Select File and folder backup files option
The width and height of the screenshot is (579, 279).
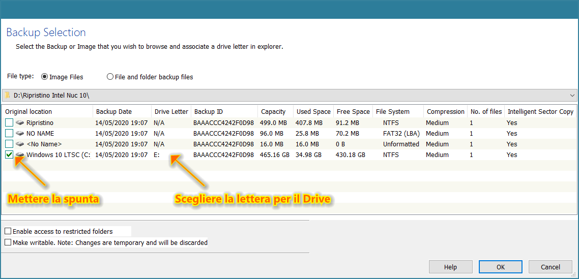tap(110, 77)
